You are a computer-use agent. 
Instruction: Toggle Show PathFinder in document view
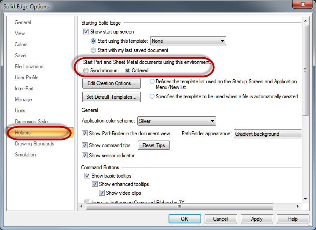85,134
